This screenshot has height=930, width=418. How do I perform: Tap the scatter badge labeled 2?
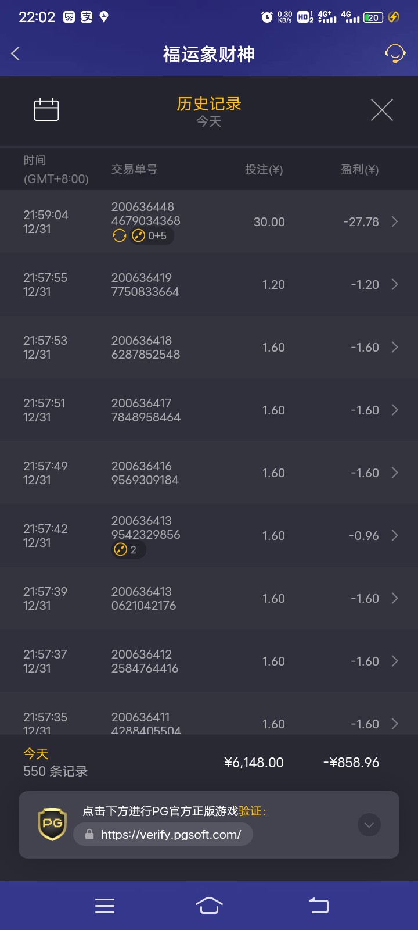coord(128,550)
